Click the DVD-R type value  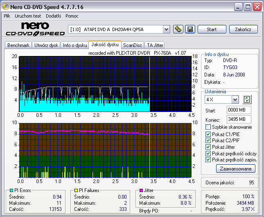tap(230, 60)
